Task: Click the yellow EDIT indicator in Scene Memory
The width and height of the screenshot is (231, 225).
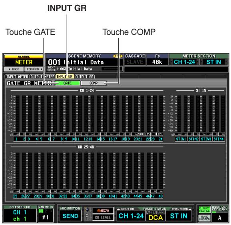Action: tap(117, 56)
